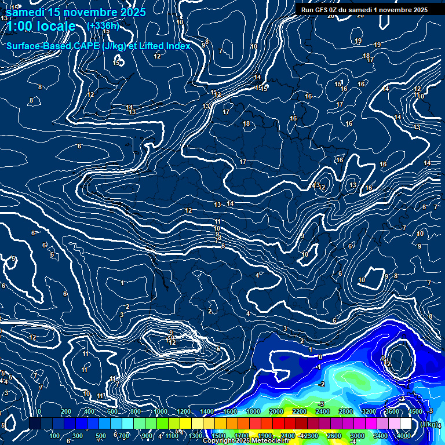Select the pure blue swatch between 300 and 400
The height and width of the screenshot is (445, 445).
82,423
